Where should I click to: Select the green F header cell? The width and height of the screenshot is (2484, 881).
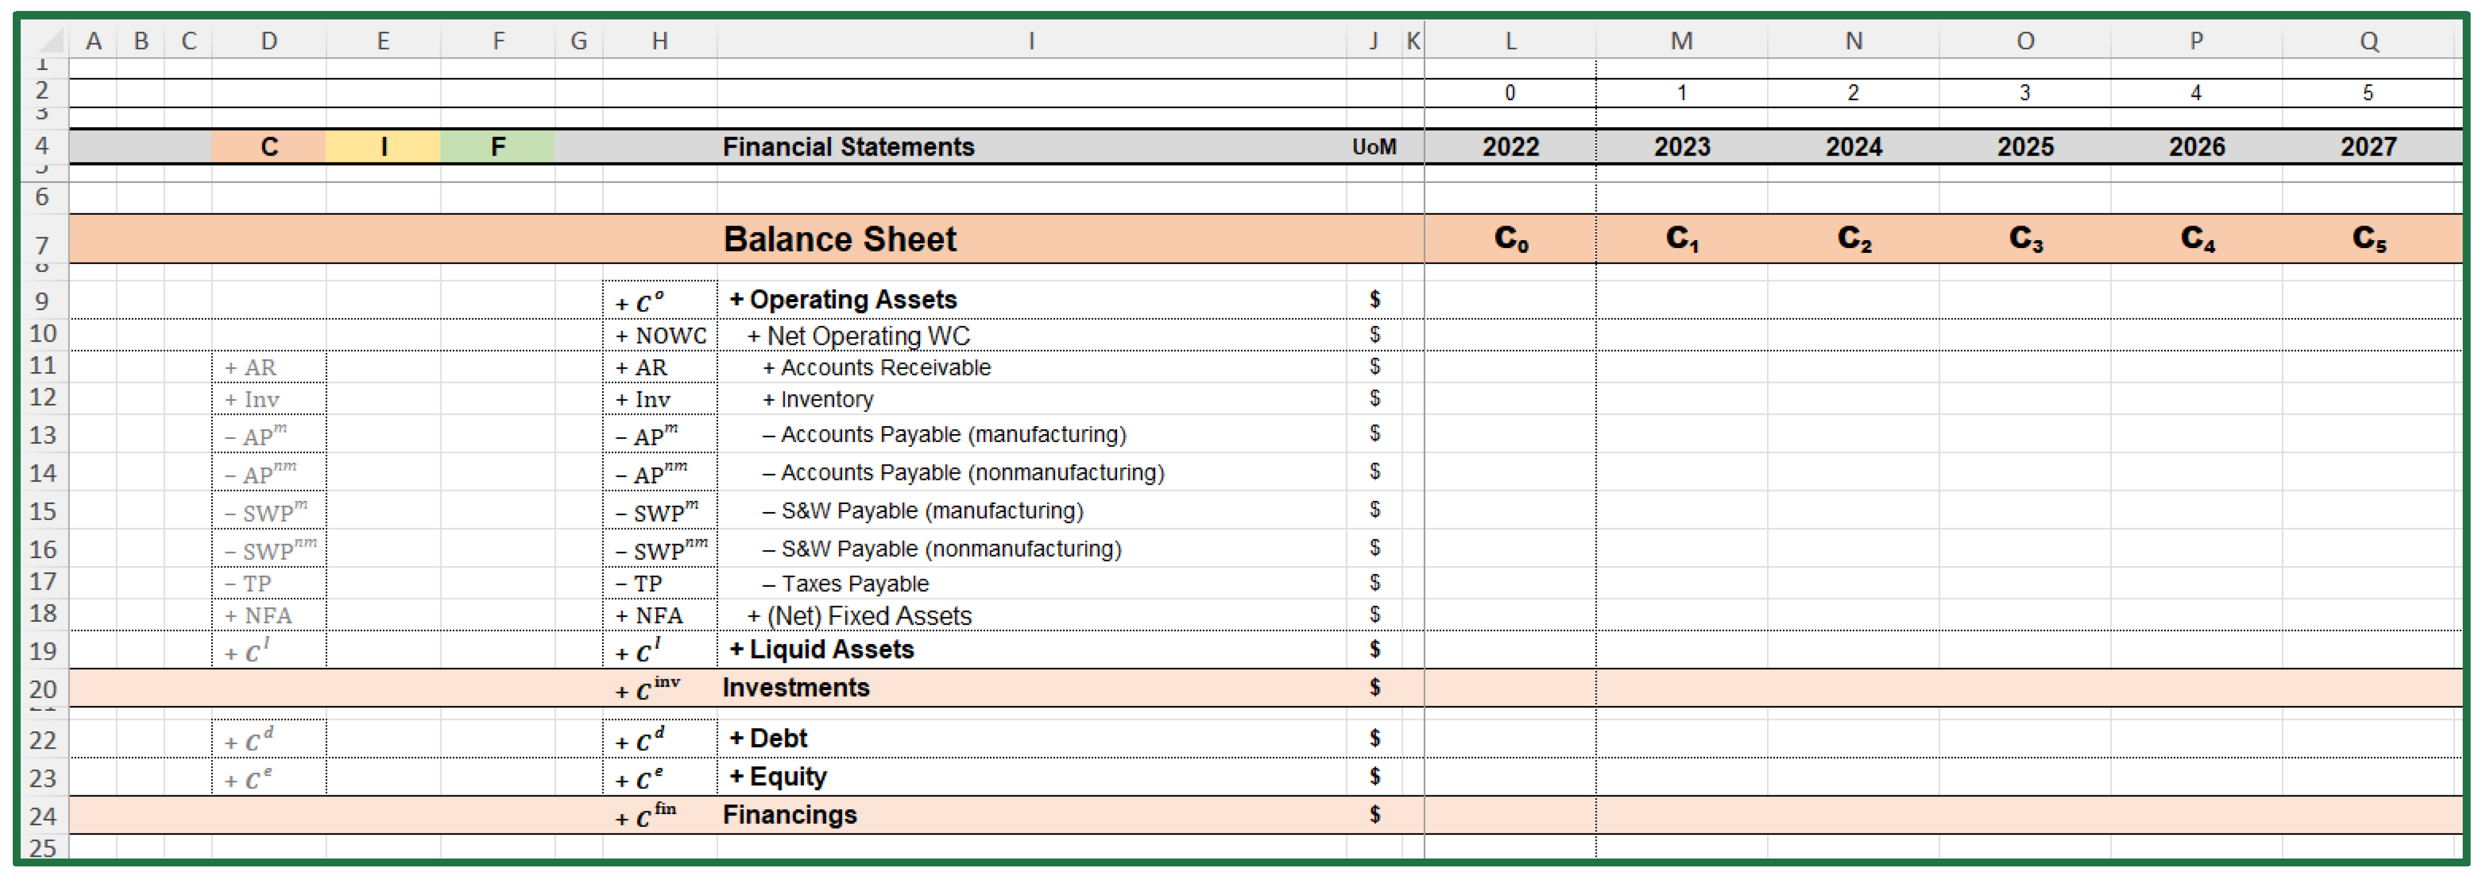497,147
